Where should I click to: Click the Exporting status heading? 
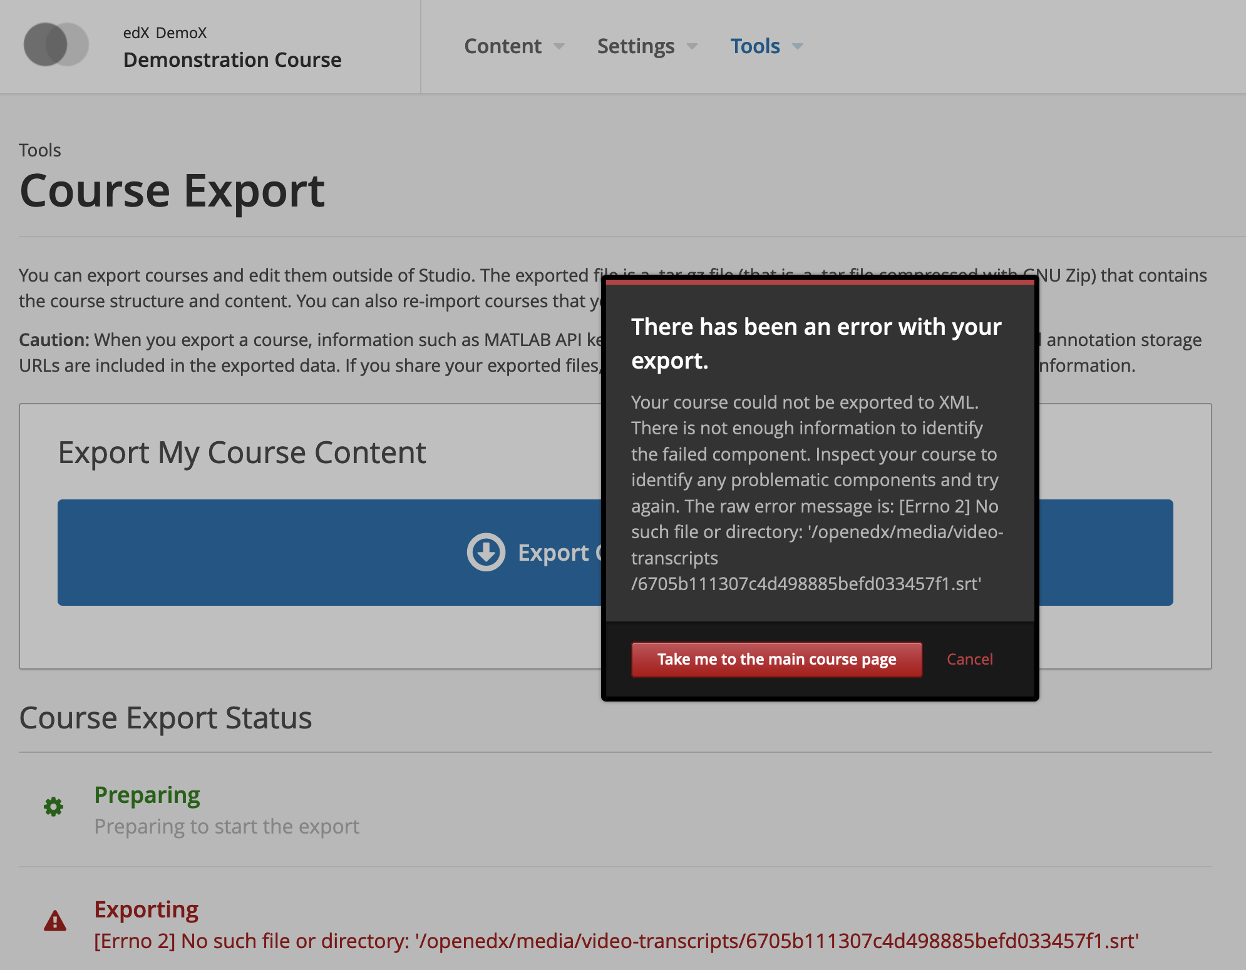pyautogui.click(x=147, y=909)
